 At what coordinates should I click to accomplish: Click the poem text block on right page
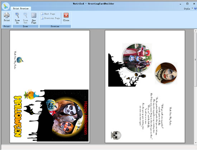[152, 116]
